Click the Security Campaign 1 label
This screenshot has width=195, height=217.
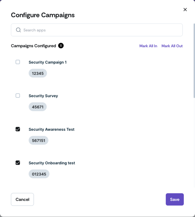(48, 62)
